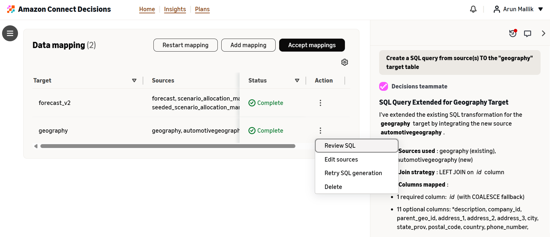Open the history icon in chat panel
Viewport: 550px width, 237px height.
pyautogui.click(x=513, y=33)
